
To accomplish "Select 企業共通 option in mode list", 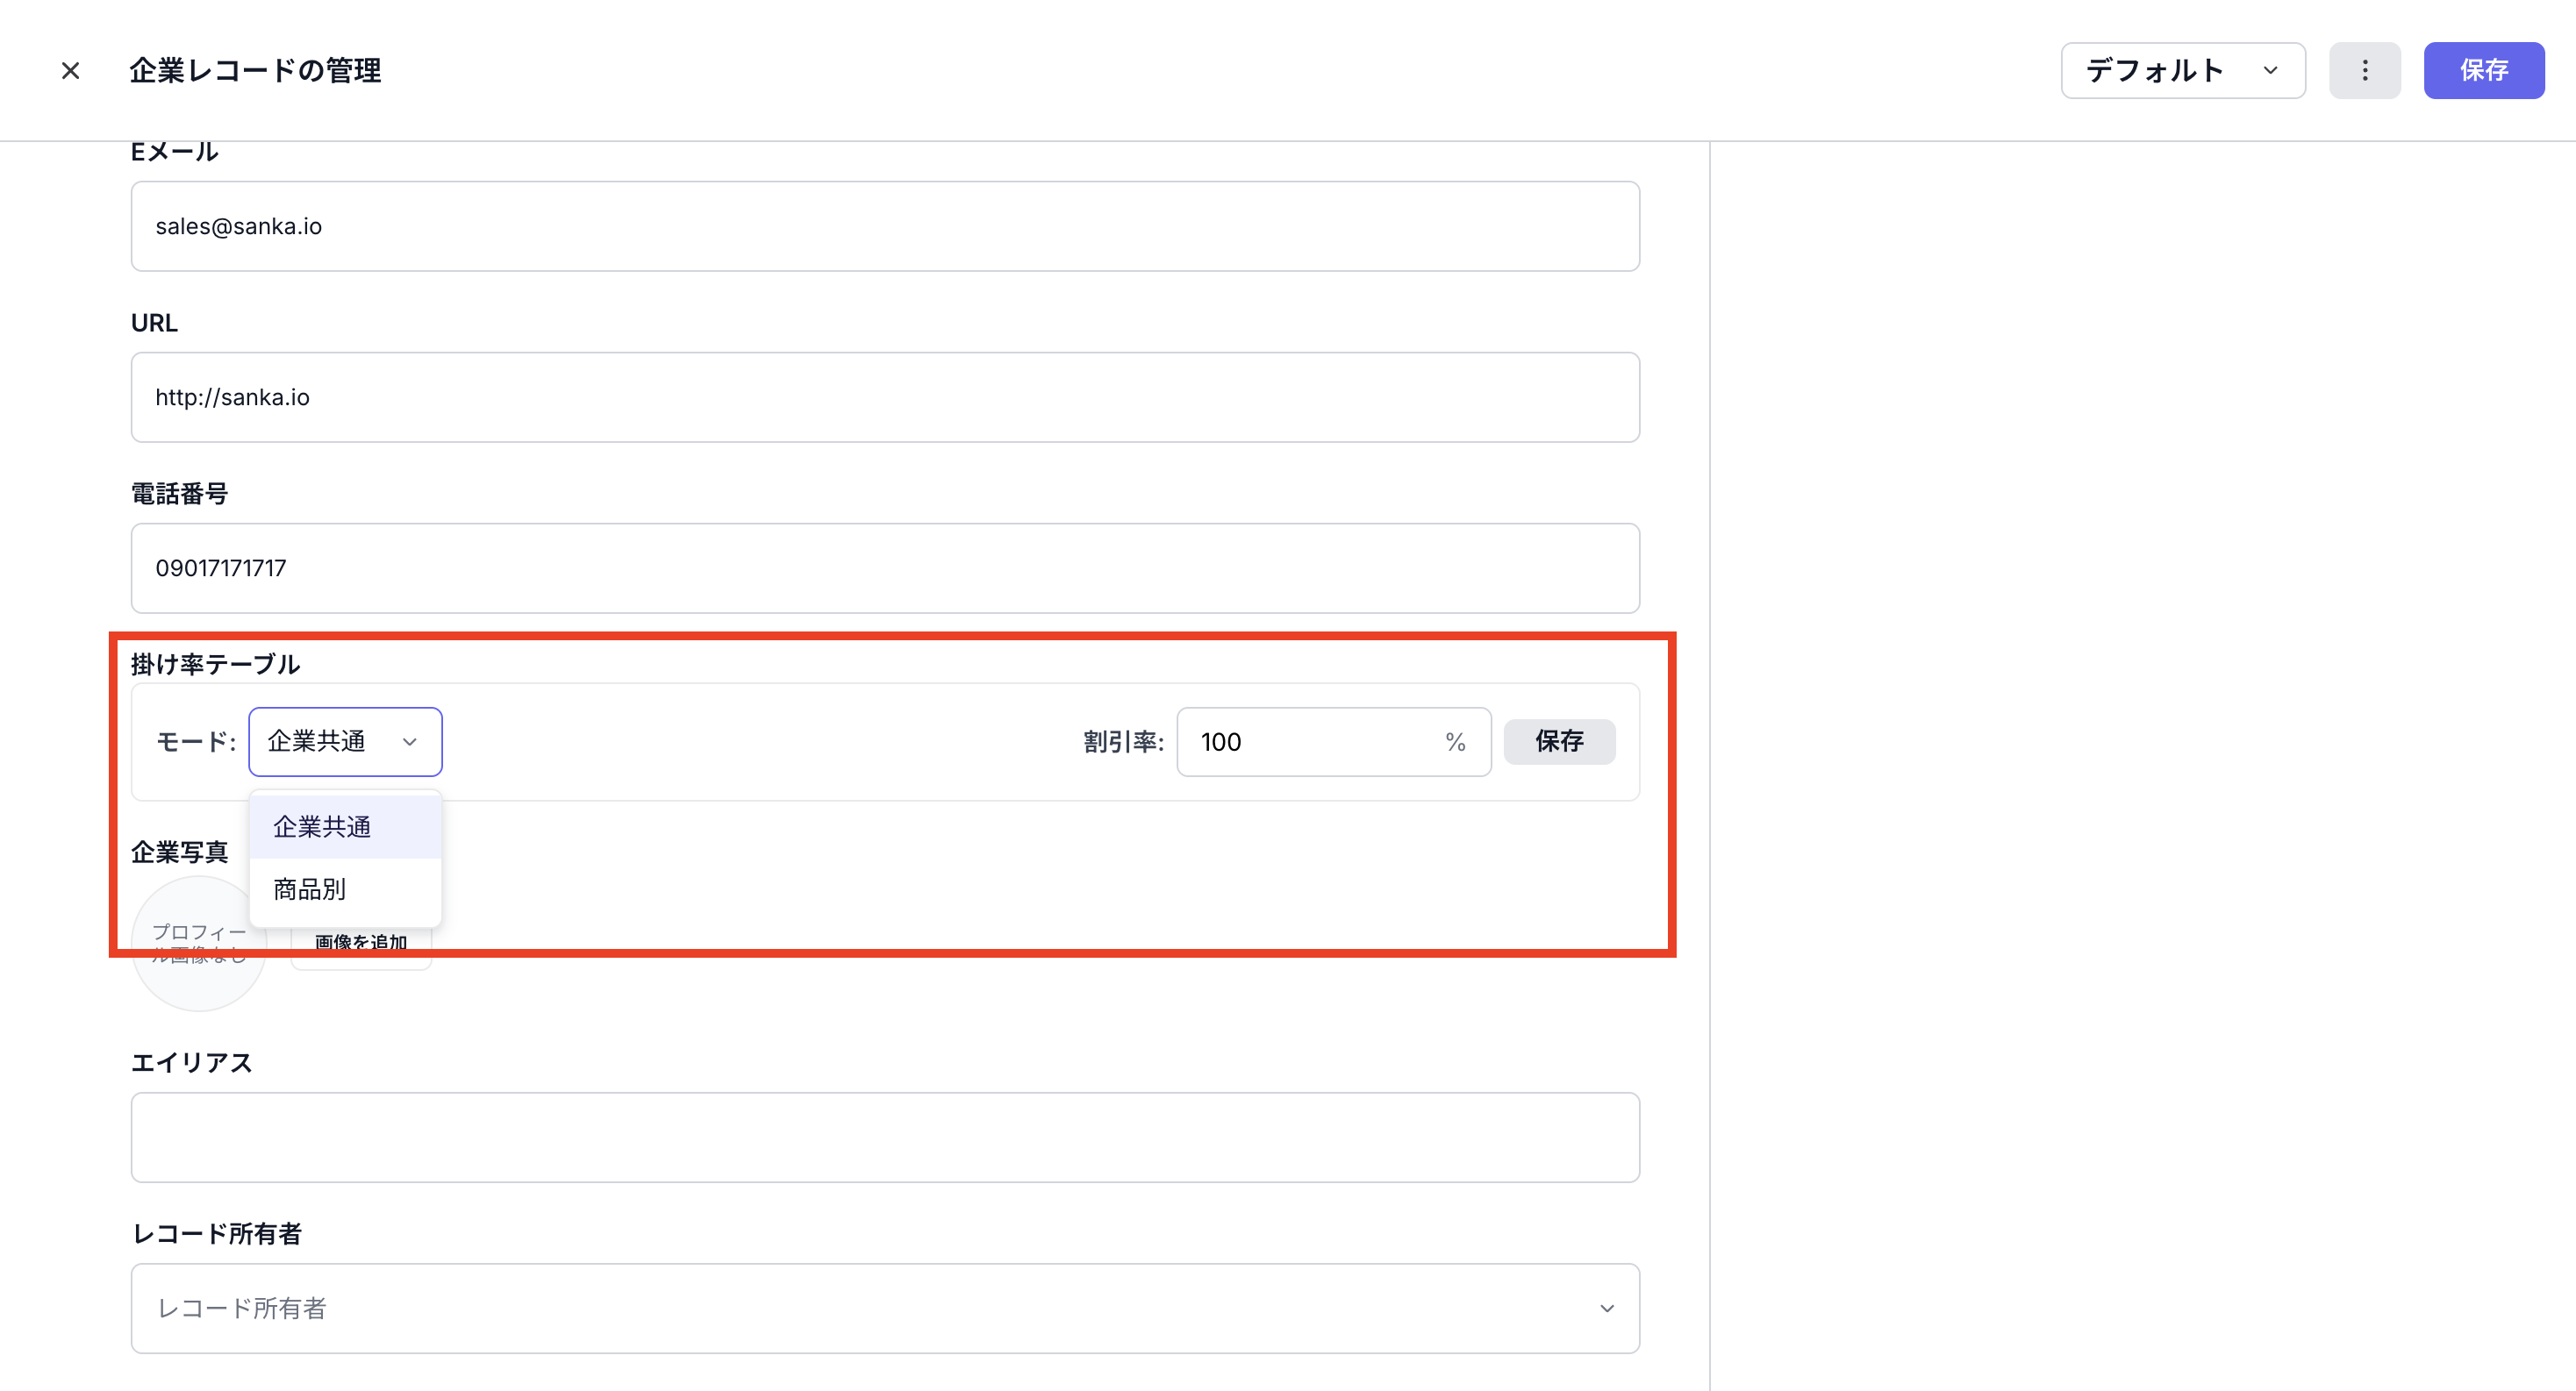I will click(x=322, y=827).
